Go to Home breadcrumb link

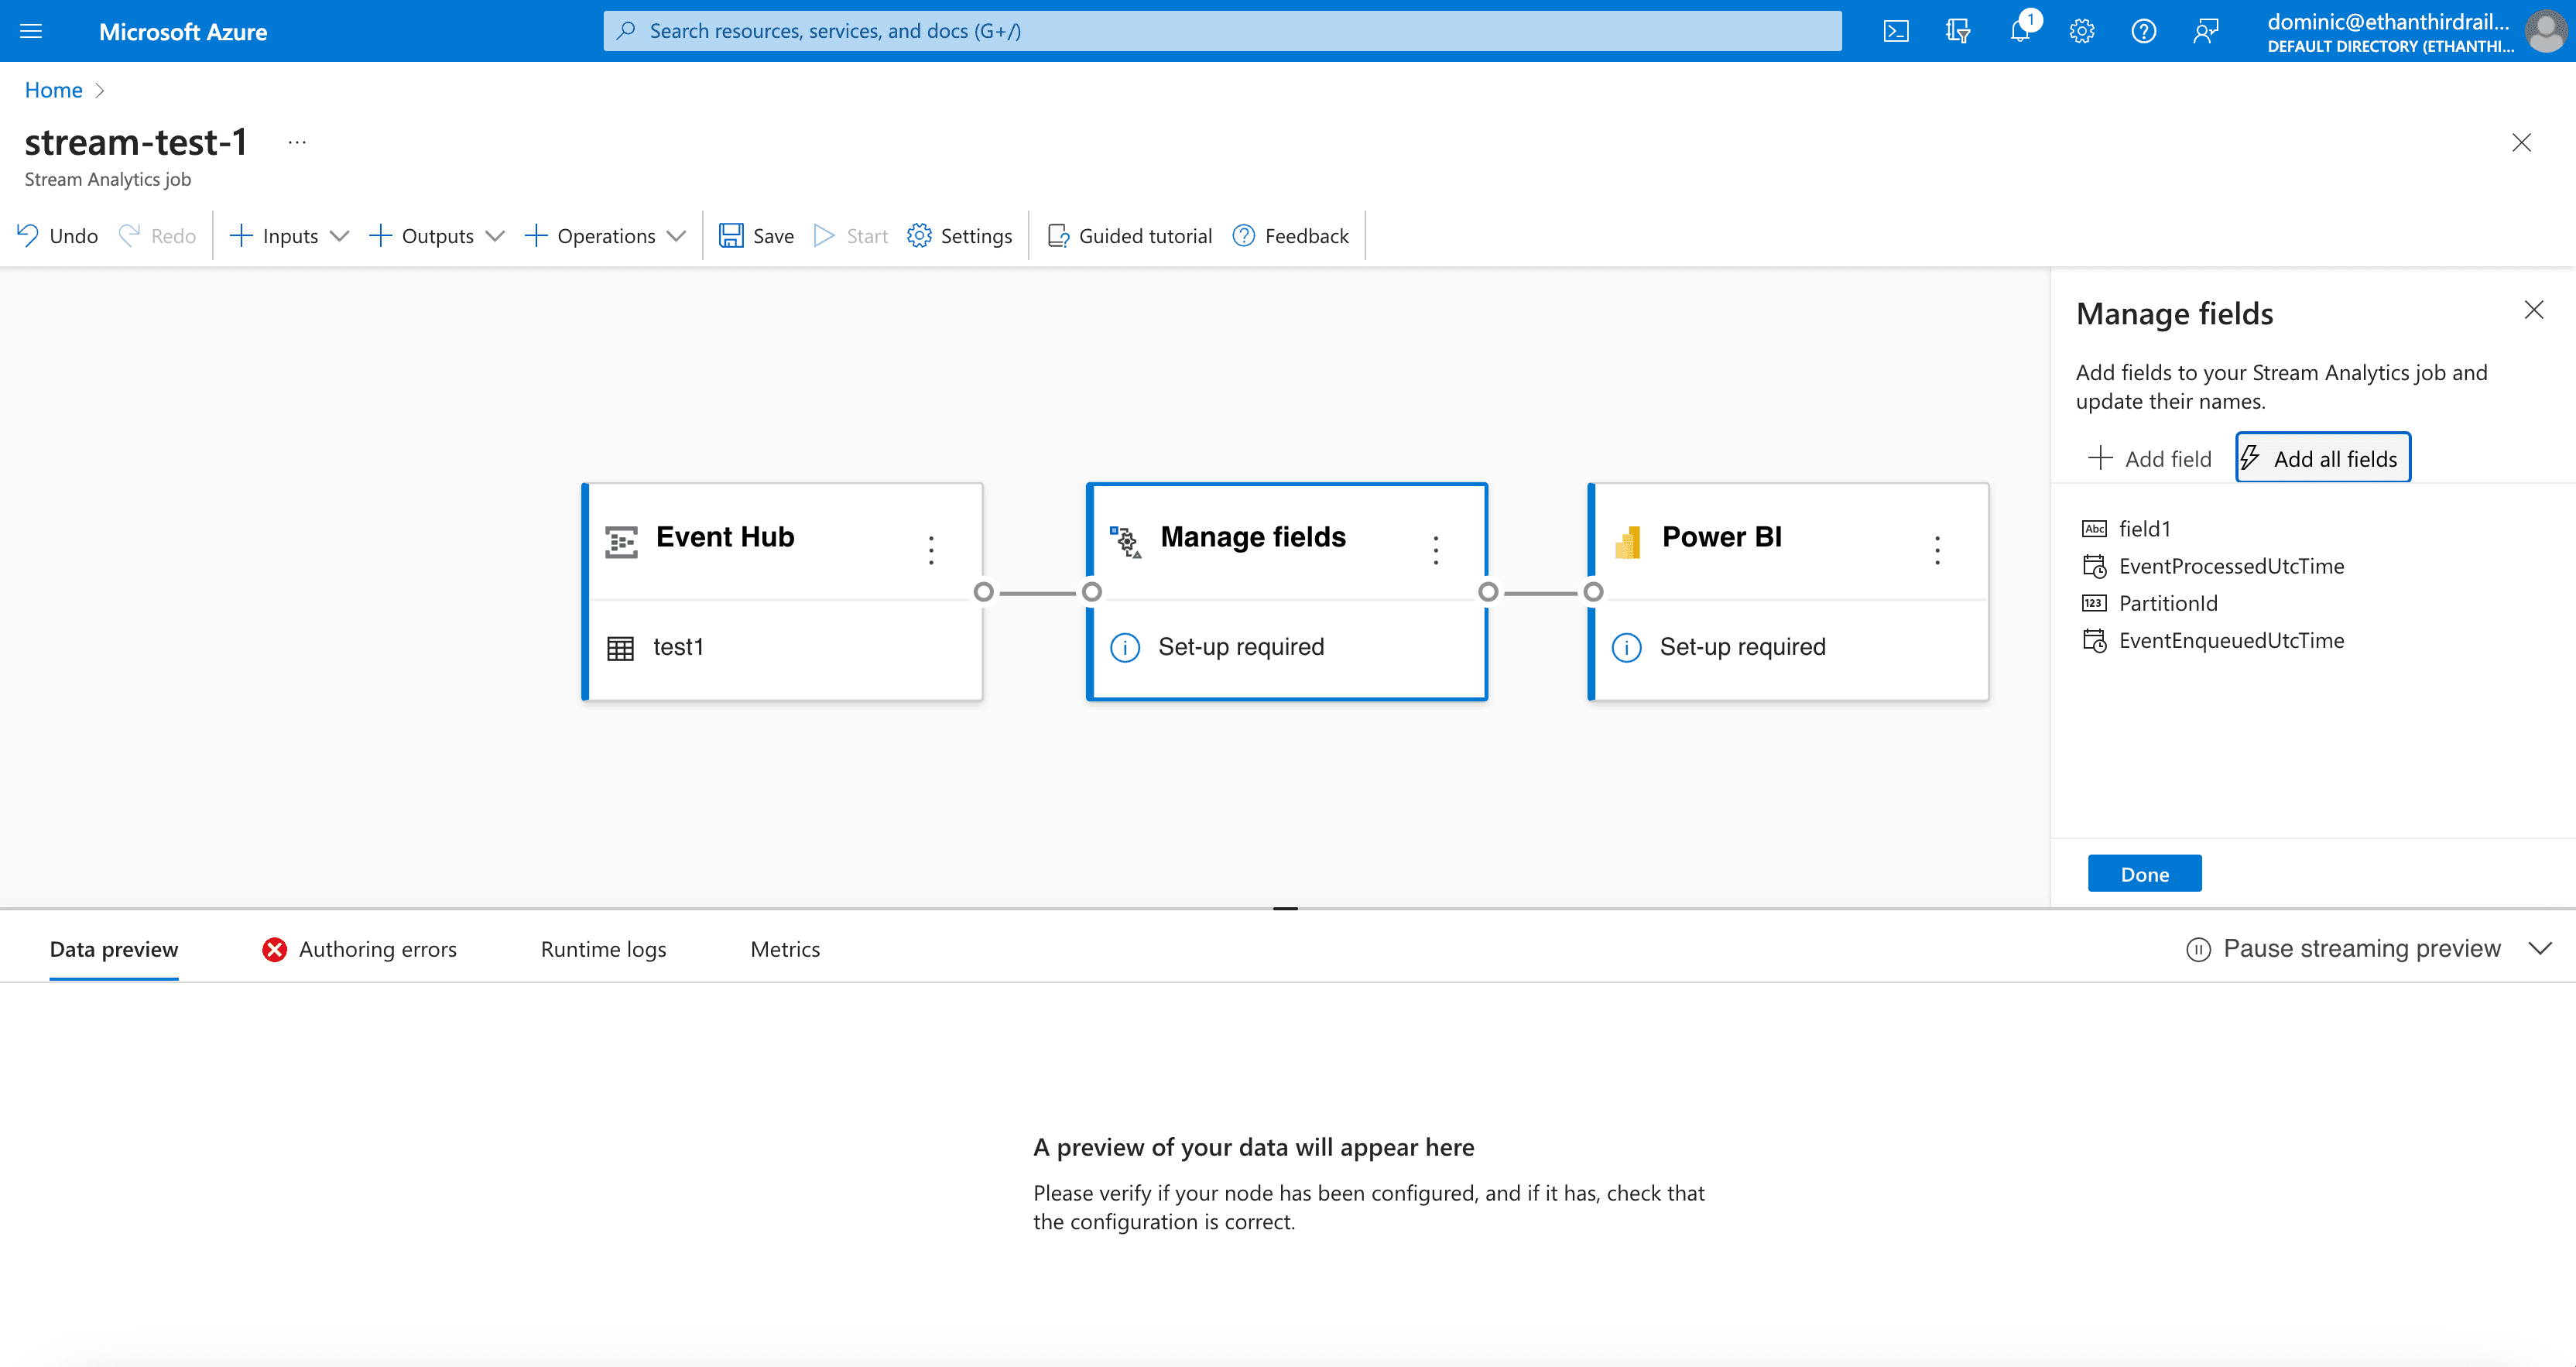coord(53,90)
